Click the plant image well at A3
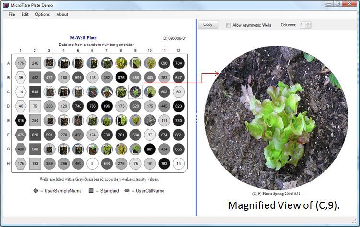The width and height of the screenshot is (360, 227). (x=49, y=63)
